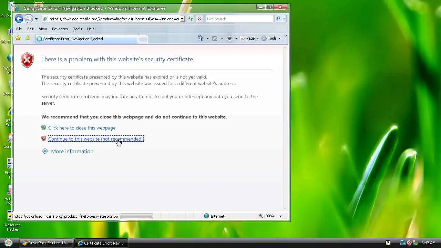Go back with the Back arrow button
This screenshot has width=441, height=248.
(x=19, y=19)
